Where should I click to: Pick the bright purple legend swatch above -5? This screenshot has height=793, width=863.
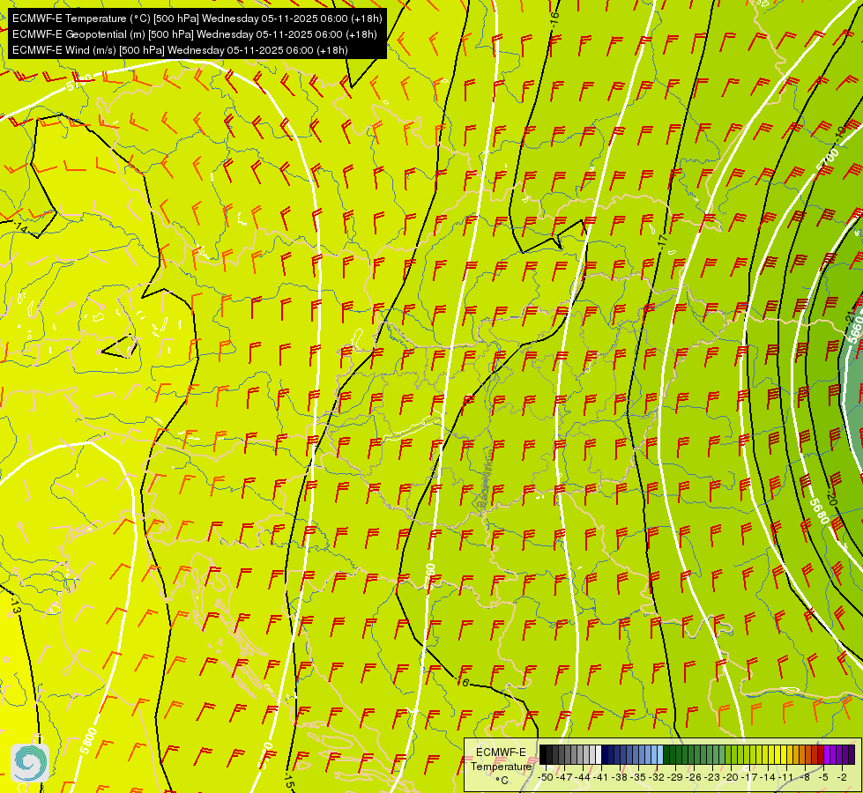[827, 755]
